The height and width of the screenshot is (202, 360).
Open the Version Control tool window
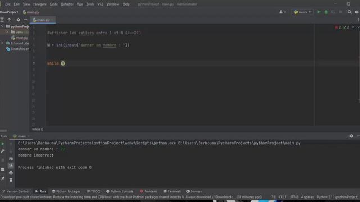[x=16, y=191]
